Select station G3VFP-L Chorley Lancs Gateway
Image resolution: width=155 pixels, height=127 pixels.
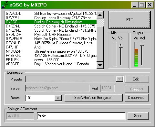pos(51,18)
